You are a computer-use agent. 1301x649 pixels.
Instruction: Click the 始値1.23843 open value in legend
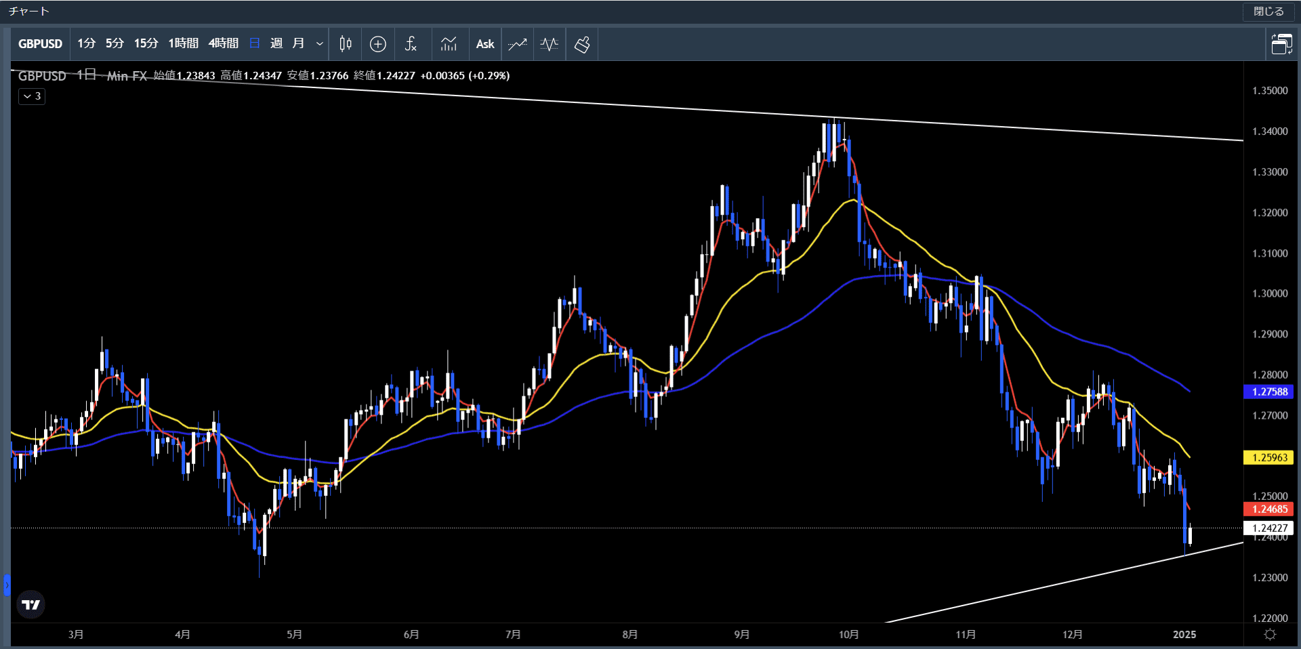point(184,75)
